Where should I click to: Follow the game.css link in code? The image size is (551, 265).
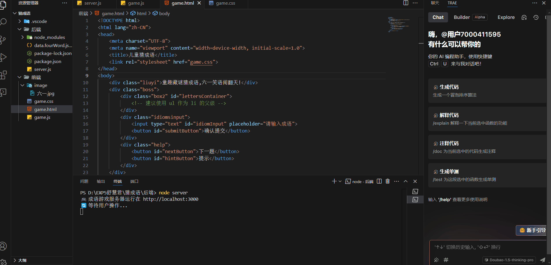[201, 62]
